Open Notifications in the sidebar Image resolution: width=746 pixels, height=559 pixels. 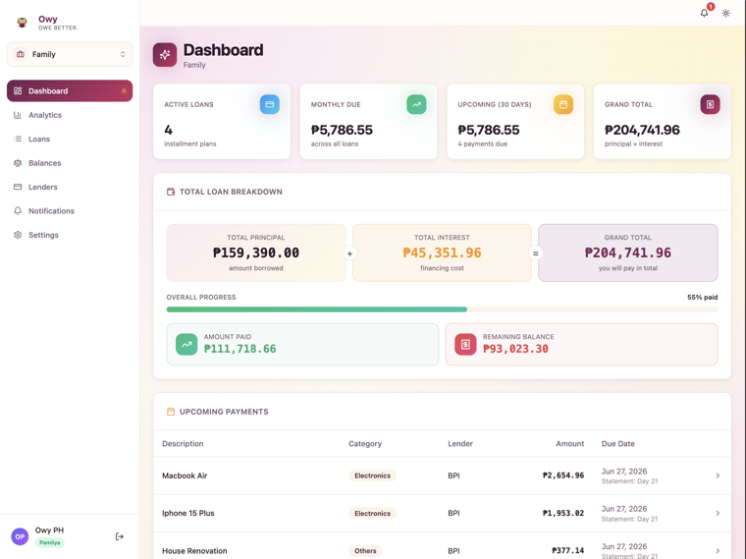(70, 211)
